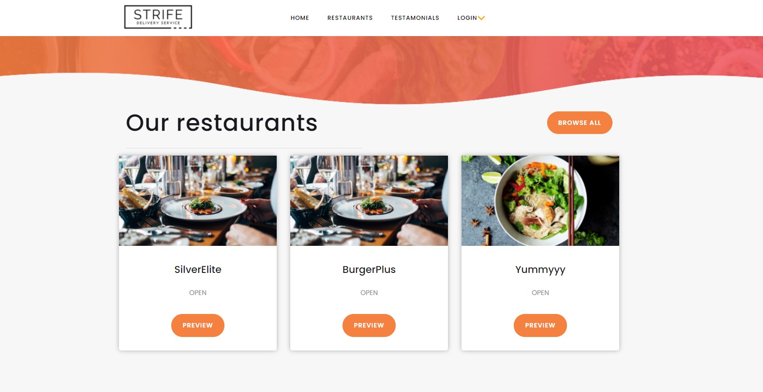
Task: Click OPEN status under Yummyyy
Action: (x=540, y=293)
